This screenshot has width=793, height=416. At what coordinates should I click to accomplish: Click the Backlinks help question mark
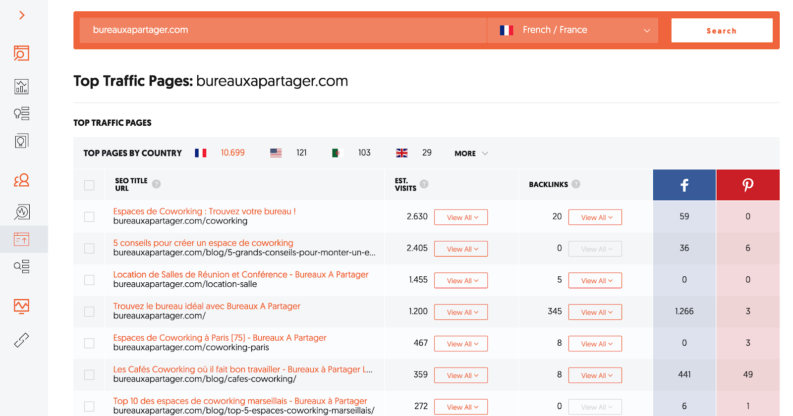pyautogui.click(x=576, y=184)
